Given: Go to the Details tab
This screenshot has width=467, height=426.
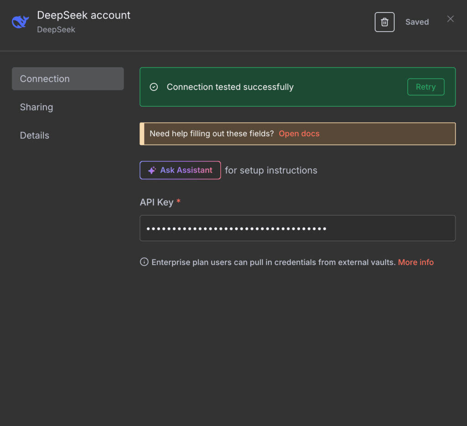Looking at the screenshot, I should click(35, 135).
